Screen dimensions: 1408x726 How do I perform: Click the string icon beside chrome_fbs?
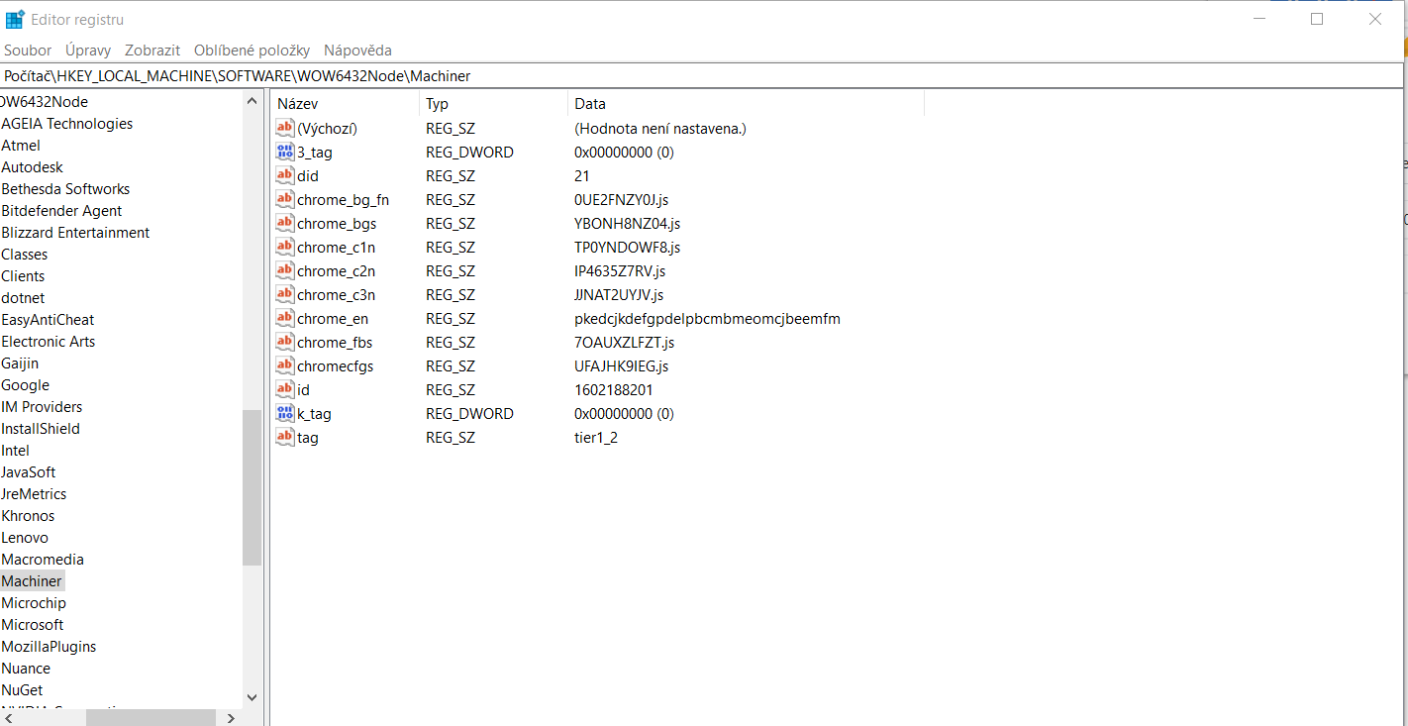coord(285,342)
